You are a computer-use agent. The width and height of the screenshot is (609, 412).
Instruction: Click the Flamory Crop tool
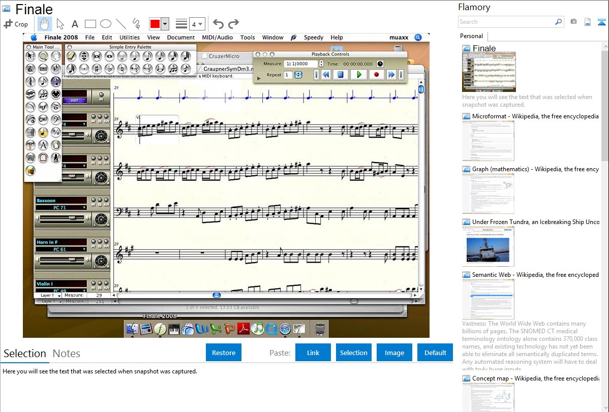(16, 24)
